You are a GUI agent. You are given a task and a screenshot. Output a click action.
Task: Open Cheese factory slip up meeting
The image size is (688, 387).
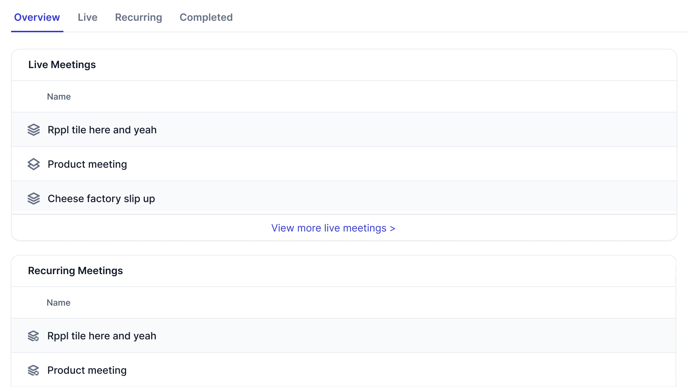pos(101,199)
